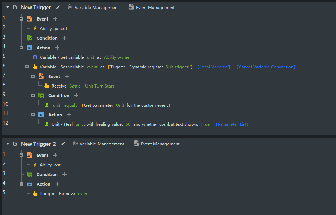Add an action to New Trigger_2
This screenshot has width=336, height=215.
(57, 184)
